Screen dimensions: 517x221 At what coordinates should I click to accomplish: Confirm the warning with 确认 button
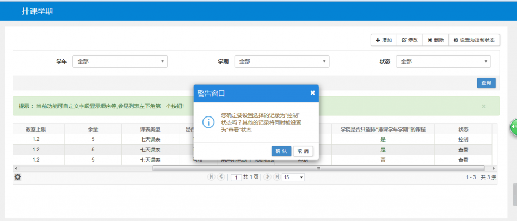coord(281,151)
